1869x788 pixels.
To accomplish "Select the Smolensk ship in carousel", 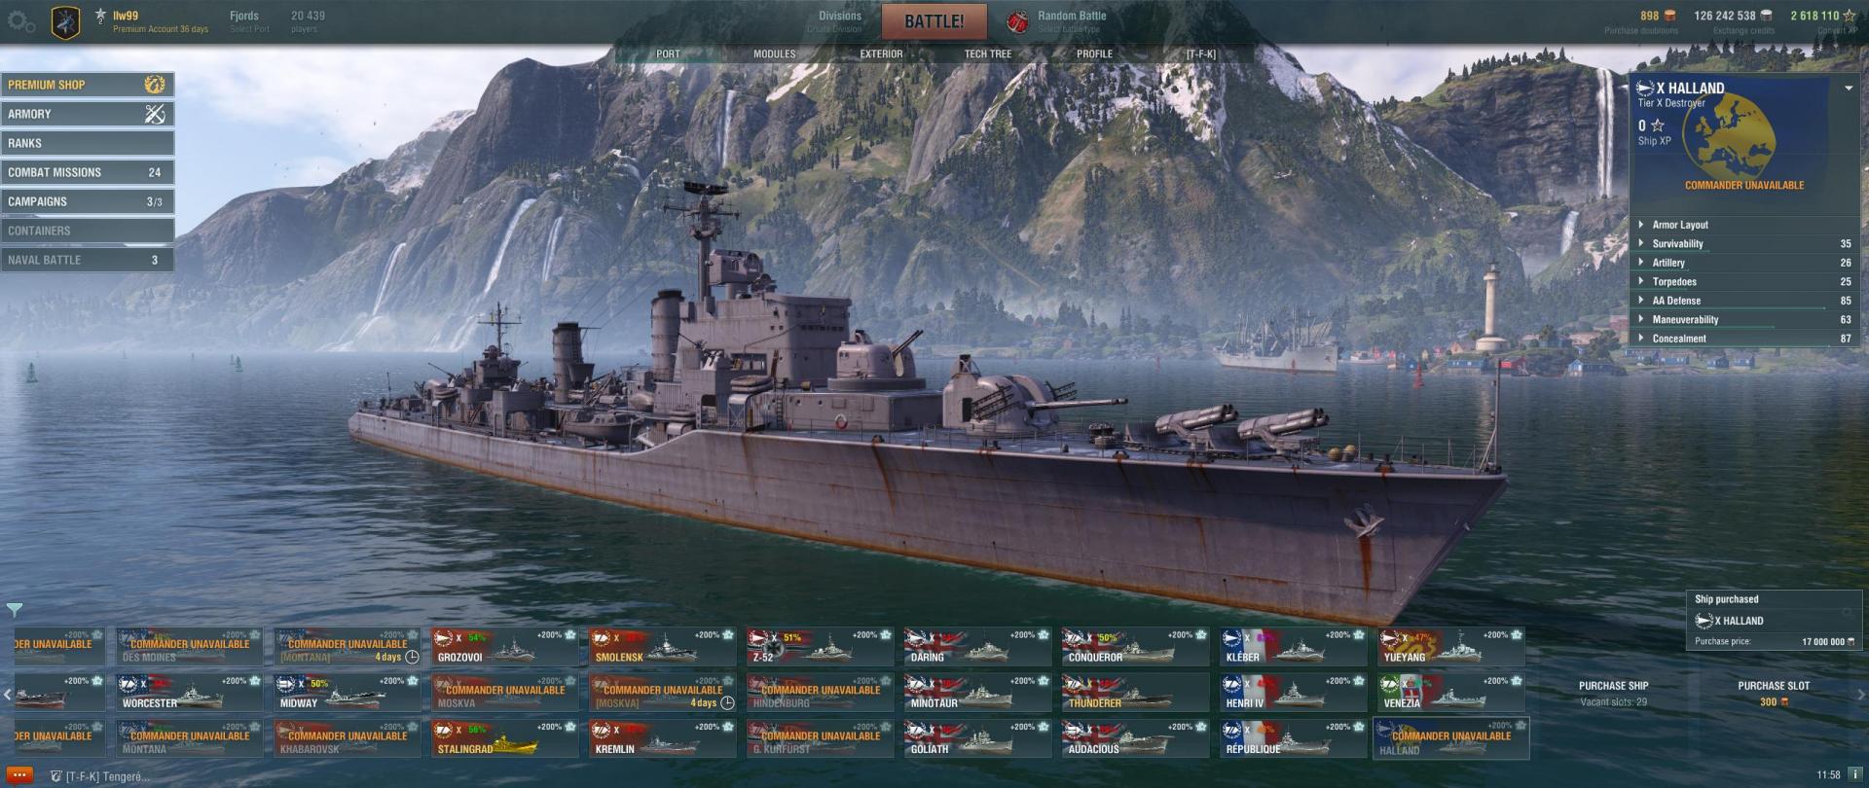I will (x=663, y=647).
